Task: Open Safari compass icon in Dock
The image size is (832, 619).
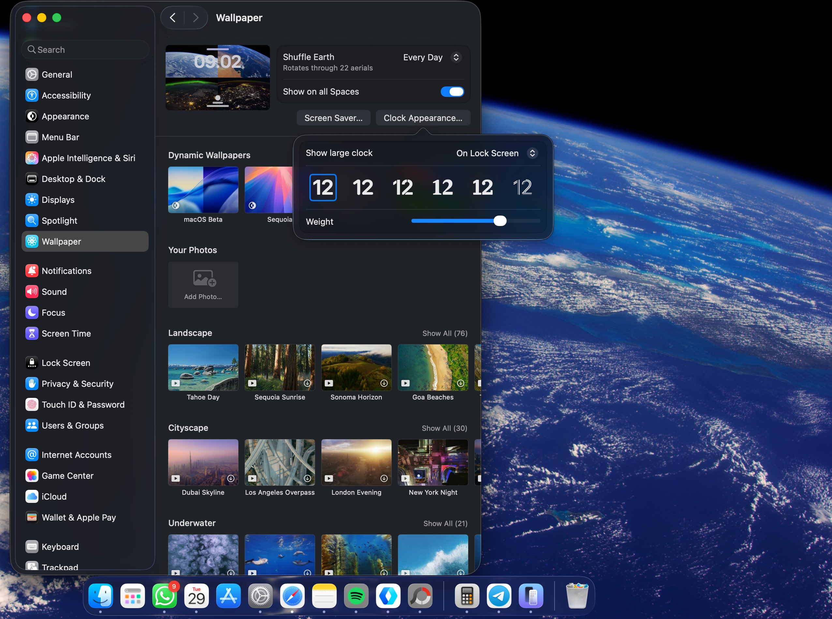Action: tap(292, 596)
